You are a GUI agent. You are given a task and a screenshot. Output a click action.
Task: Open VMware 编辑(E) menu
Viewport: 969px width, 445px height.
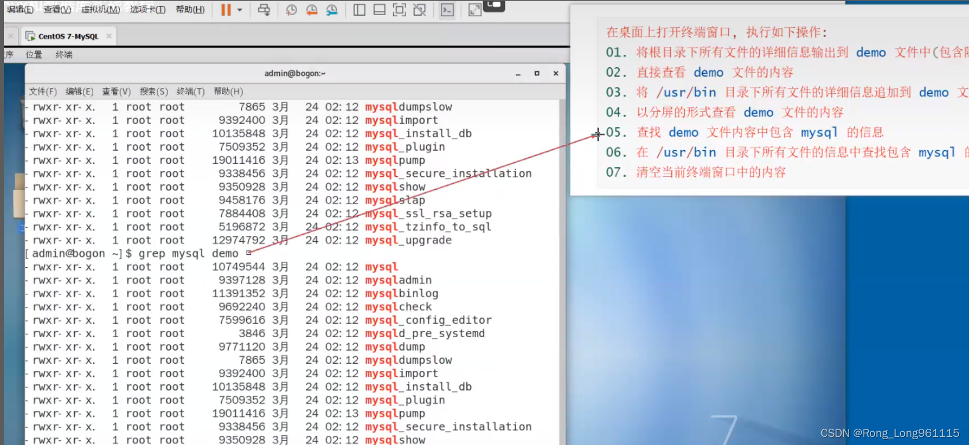[20, 9]
